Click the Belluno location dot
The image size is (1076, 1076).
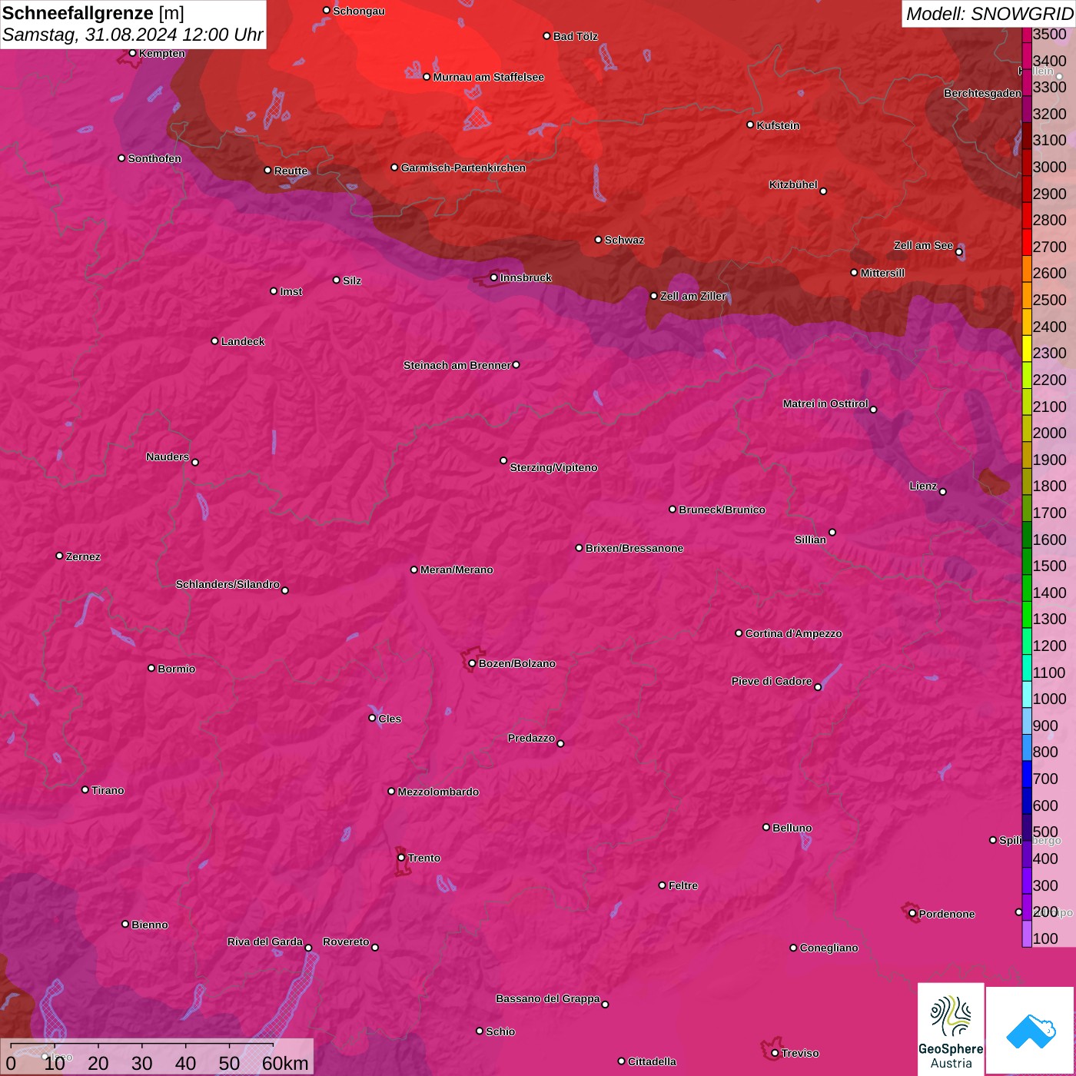pos(766,827)
